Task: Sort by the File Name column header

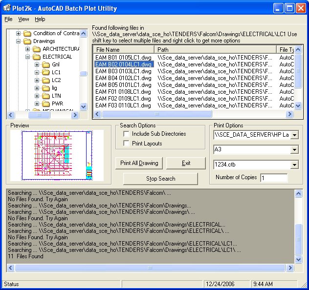Action: [124, 50]
